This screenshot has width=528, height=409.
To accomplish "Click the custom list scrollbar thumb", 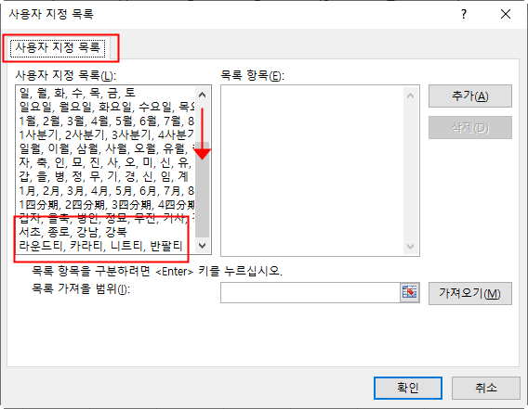I will pyautogui.click(x=202, y=190).
